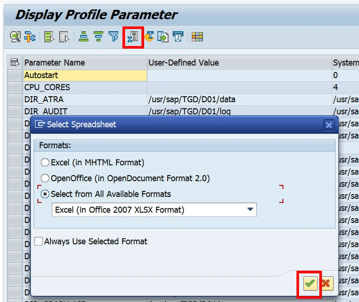Click the CPU_CORES parameter cell

85,87
